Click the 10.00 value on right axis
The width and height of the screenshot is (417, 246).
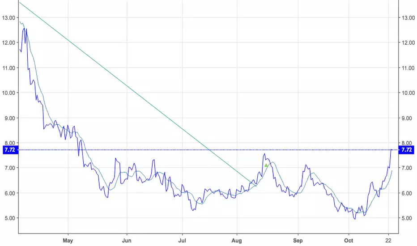408,93
